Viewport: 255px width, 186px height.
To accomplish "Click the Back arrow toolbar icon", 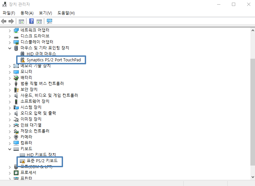I will pos(4,21).
